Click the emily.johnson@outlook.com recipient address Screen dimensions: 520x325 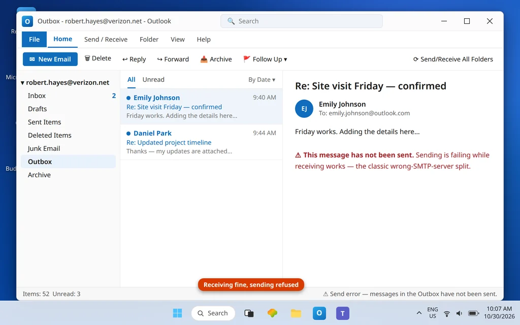pyautogui.click(x=369, y=113)
